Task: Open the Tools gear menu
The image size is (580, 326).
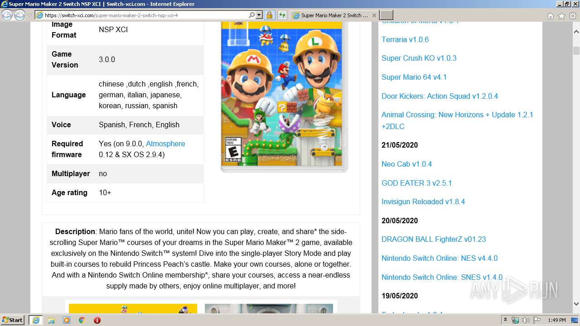Action: 573,16
